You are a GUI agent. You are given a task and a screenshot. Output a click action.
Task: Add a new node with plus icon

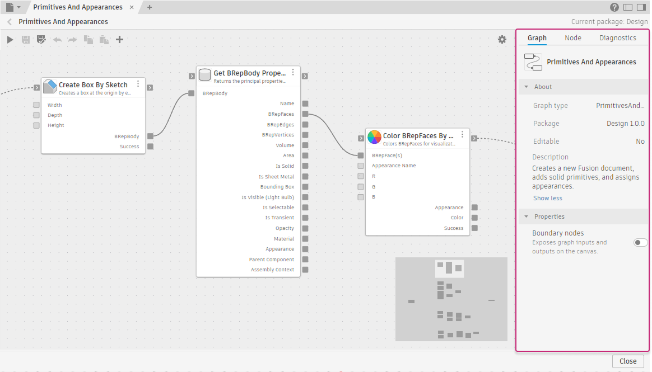tap(120, 40)
